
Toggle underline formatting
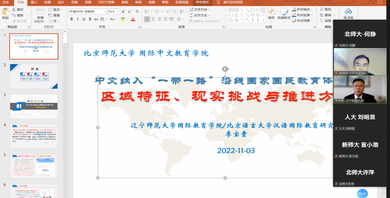click(x=84, y=19)
